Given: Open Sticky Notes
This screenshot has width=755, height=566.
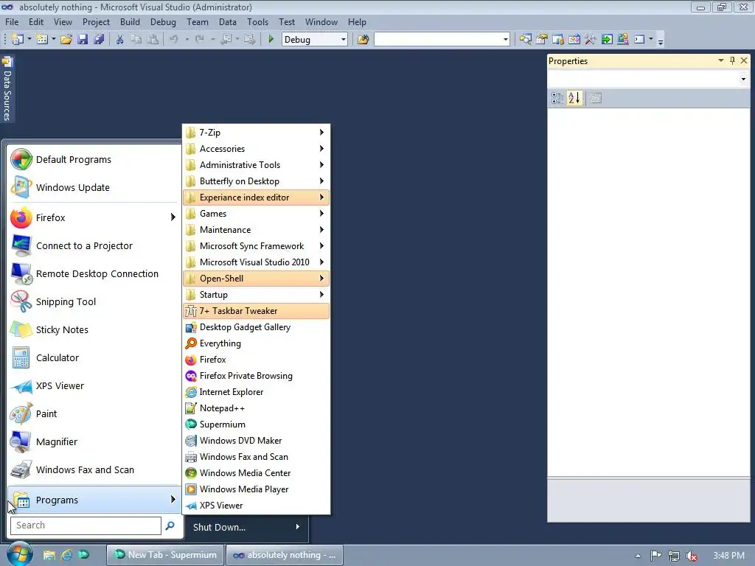Looking at the screenshot, I should (94, 330).
